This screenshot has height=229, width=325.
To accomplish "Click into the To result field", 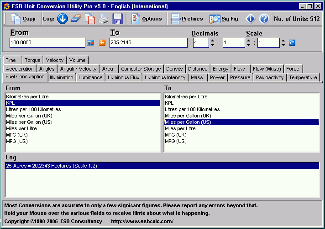I will [x=148, y=43].
